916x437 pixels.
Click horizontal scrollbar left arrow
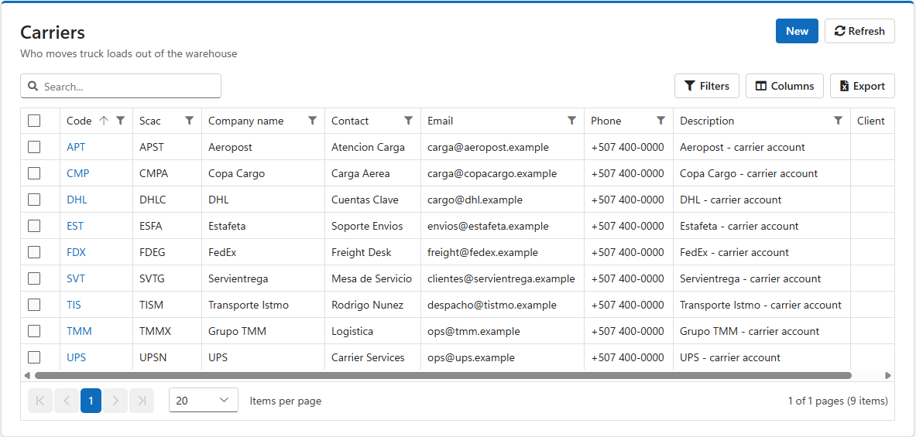pyautogui.click(x=27, y=376)
